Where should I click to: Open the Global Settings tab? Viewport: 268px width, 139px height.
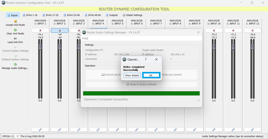click(x=132, y=15)
